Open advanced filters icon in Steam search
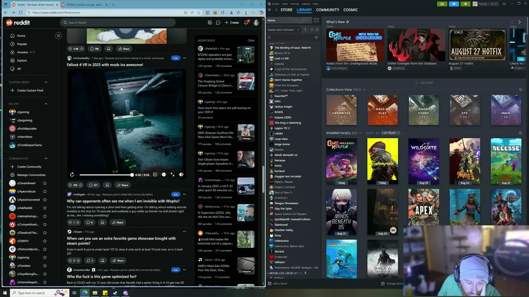This screenshot has height=297, width=529. coord(316,37)
